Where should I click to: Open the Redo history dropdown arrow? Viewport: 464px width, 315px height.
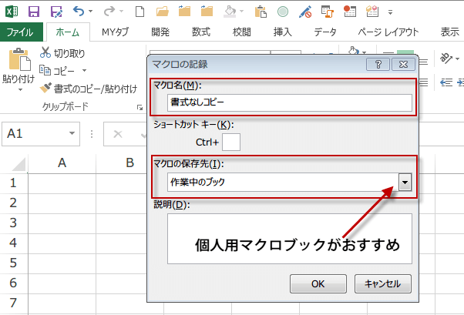click(121, 12)
